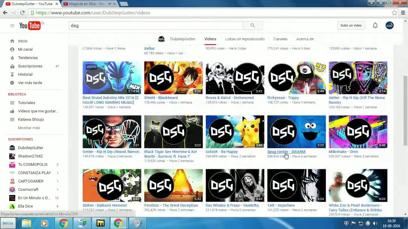The height and width of the screenshot is (229, 408).
Task: Click the Tendencias flame icon
Action: click(12, 58)
